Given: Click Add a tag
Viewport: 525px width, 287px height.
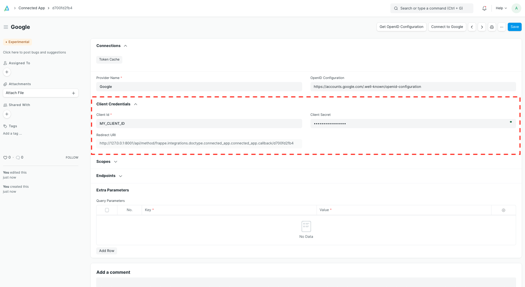Looking at the screenshot, I should click(12, 134).
